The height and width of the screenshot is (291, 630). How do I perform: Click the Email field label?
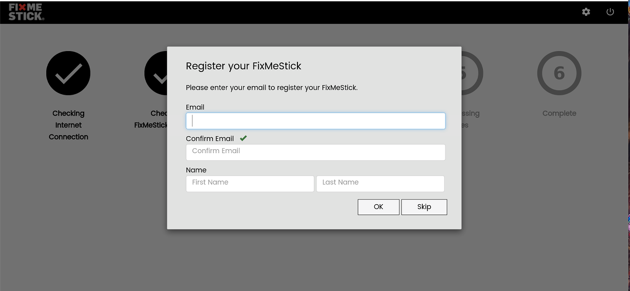(x=195, y=107)
